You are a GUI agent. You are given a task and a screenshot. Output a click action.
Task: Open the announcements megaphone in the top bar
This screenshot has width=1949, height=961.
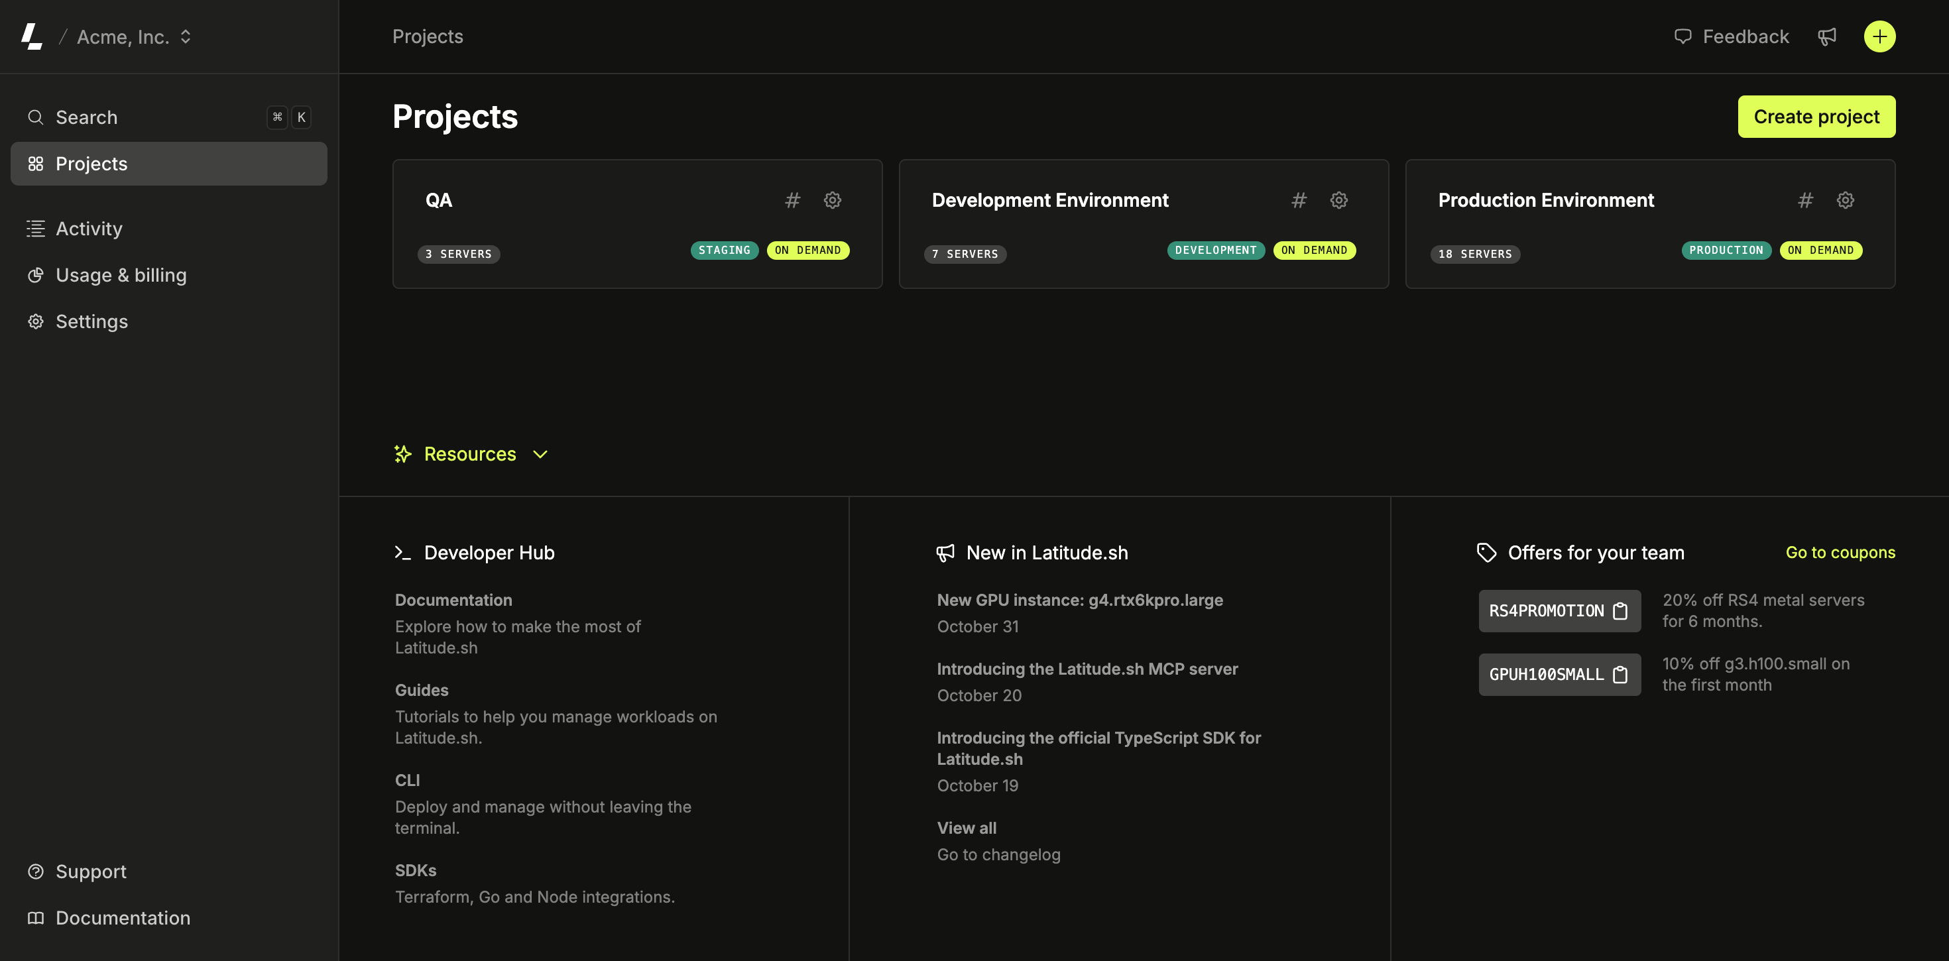(x=1828, y=36)
